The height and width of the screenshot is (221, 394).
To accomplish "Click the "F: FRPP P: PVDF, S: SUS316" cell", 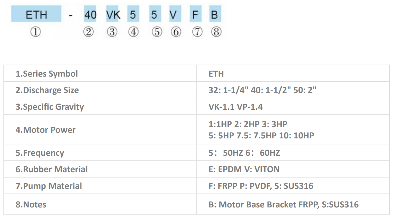I will pyautogui.click(x=261, y=186).
